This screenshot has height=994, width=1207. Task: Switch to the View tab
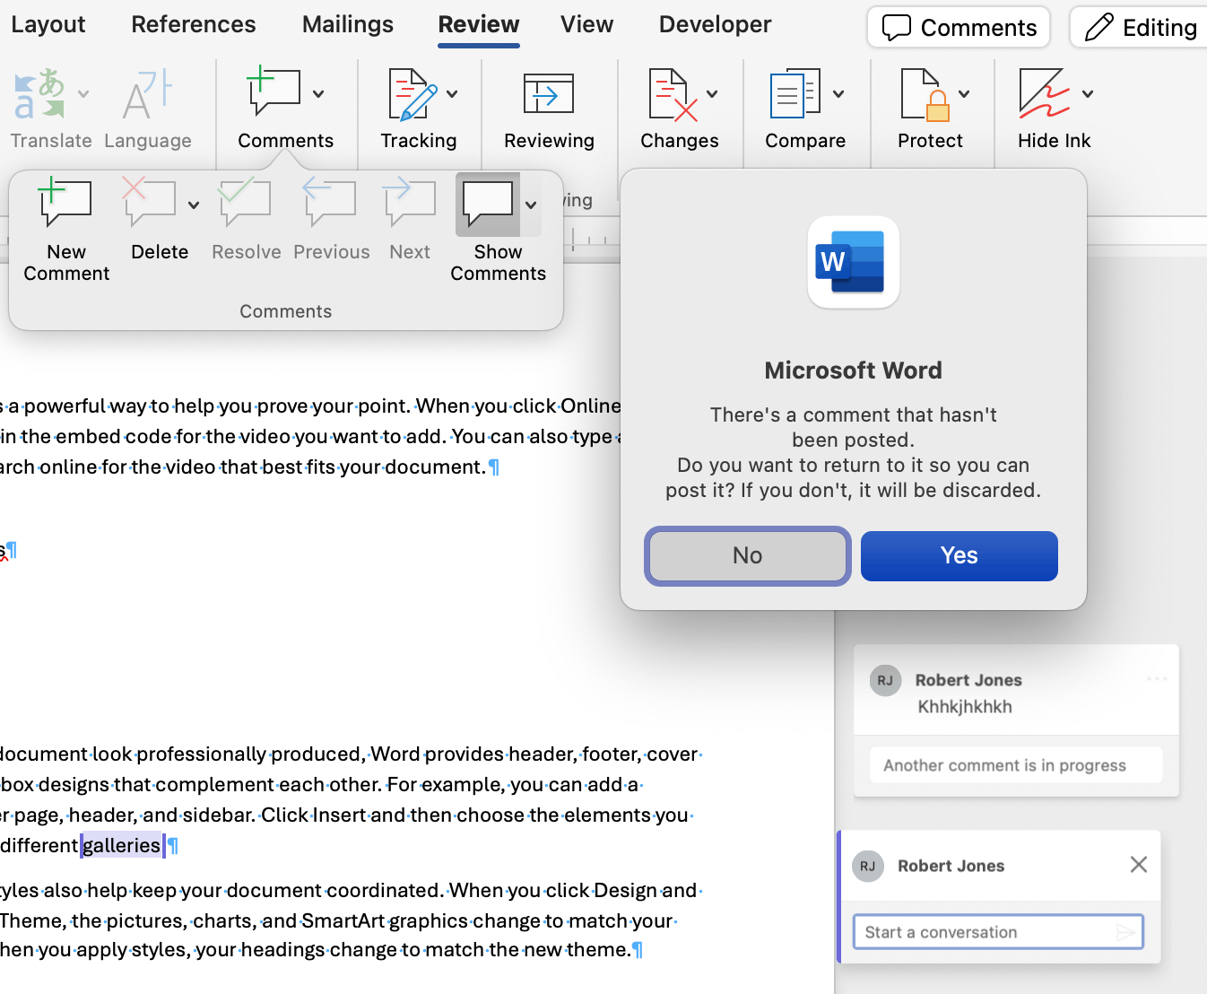click(x=586, y=24)
